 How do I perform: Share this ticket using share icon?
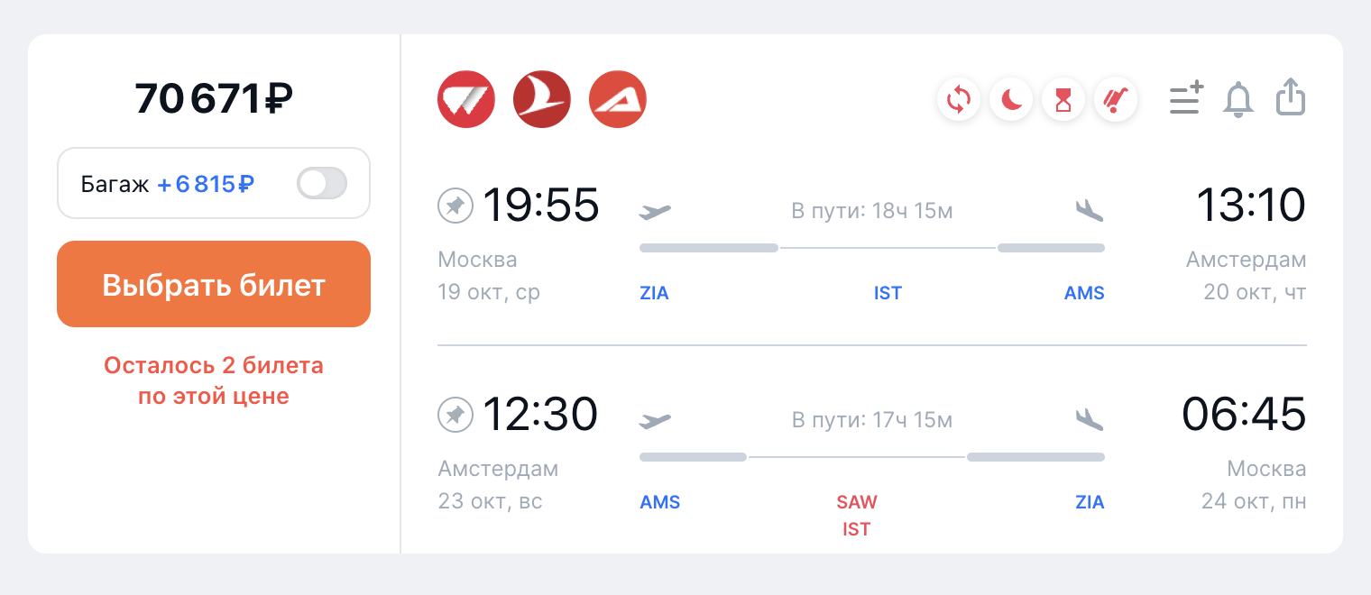1292,97
